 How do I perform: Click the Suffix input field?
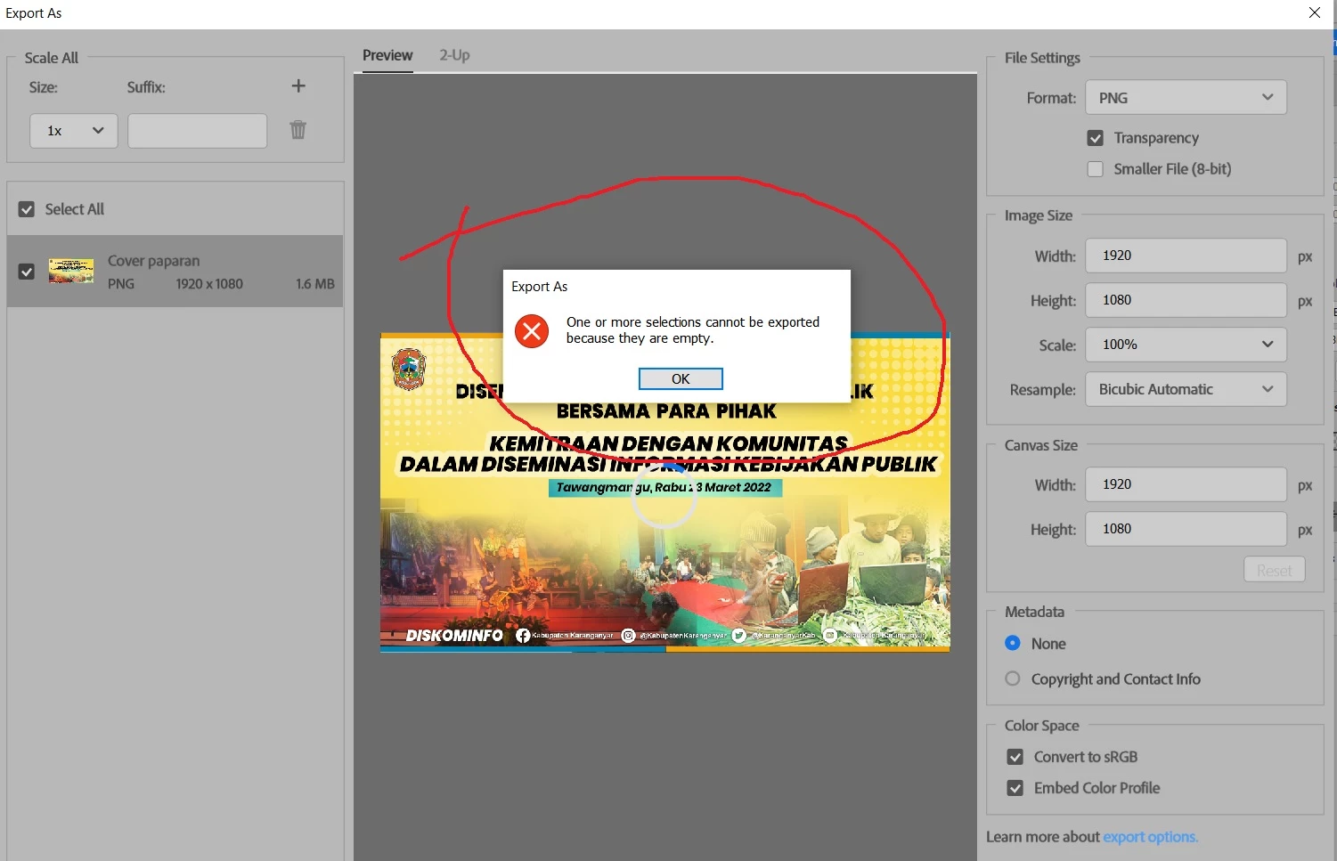198,131
